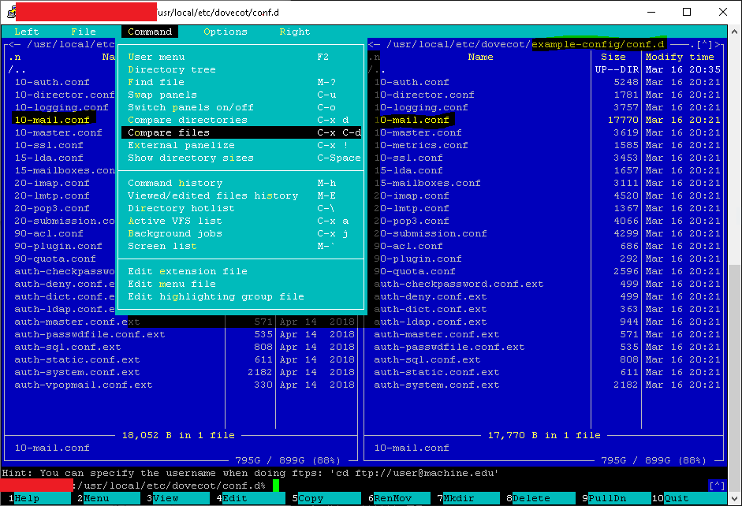Screen dimensions: 742x506
Task: Open the Options menu
Action: (x=226, y=32)
